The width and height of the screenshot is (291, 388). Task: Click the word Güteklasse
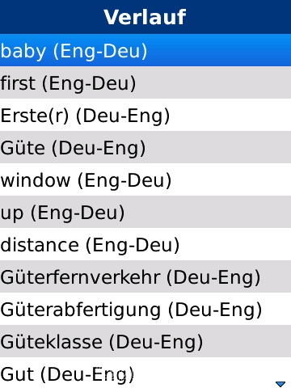click(52, 342)
